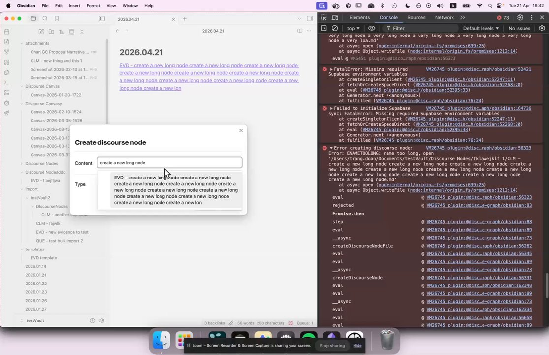Open DevTools settings gear beside error count

520,18
